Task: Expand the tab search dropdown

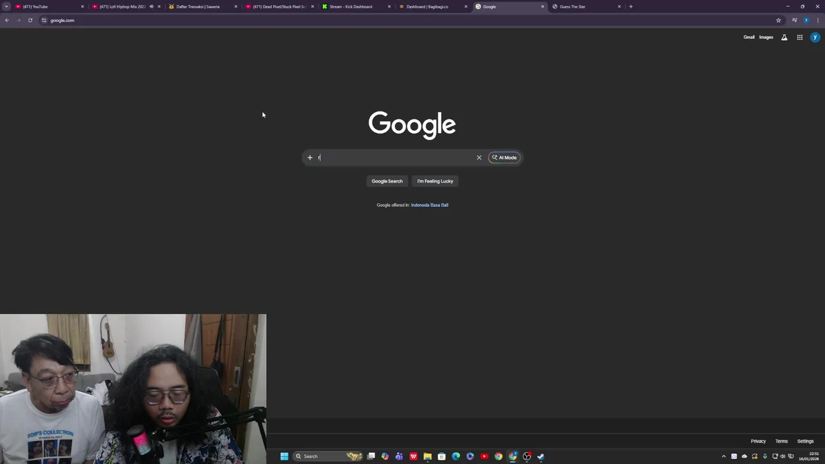Action: click(6, 6)
